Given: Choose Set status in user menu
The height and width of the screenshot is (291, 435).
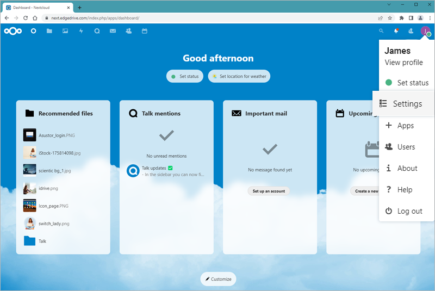Looking at the screenshot, I should [x=406, y=82].
